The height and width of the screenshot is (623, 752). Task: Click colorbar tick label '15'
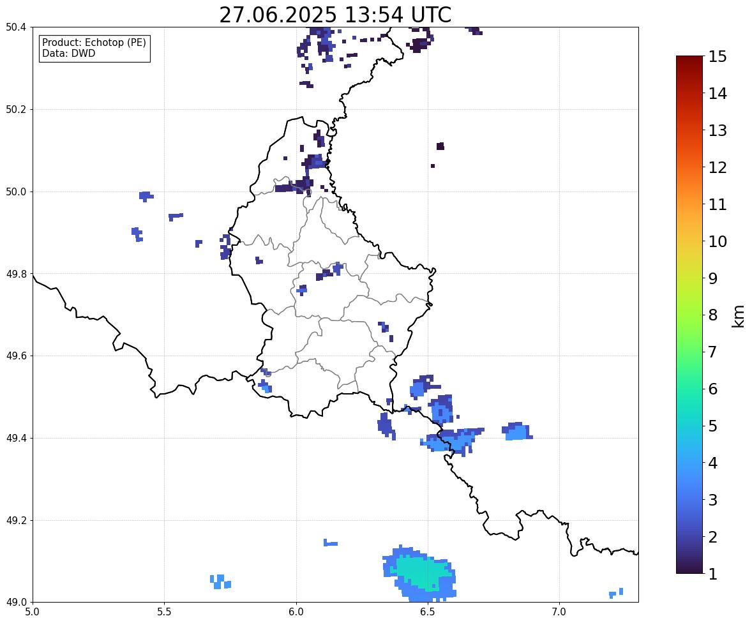pos(718,57)
